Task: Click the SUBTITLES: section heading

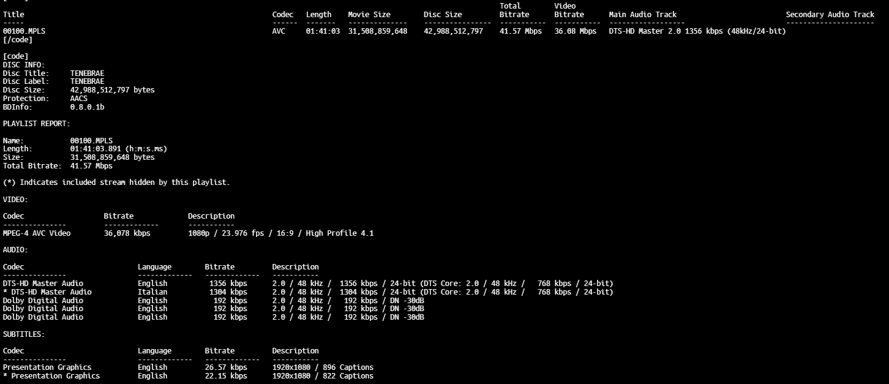Action: (x=24, y=334)
